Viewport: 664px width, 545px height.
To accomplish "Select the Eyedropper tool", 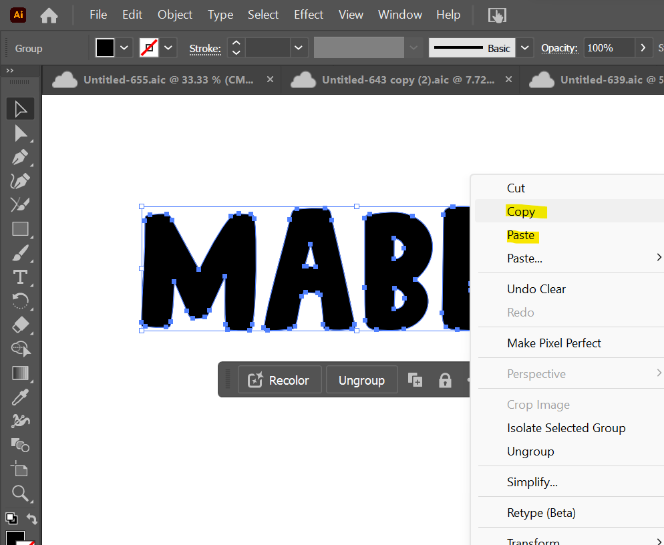I will [x=20, y=397].
